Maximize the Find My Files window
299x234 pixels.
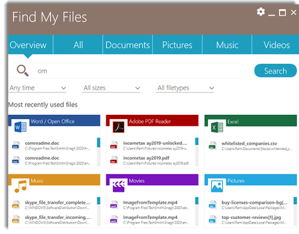[282, 13]
